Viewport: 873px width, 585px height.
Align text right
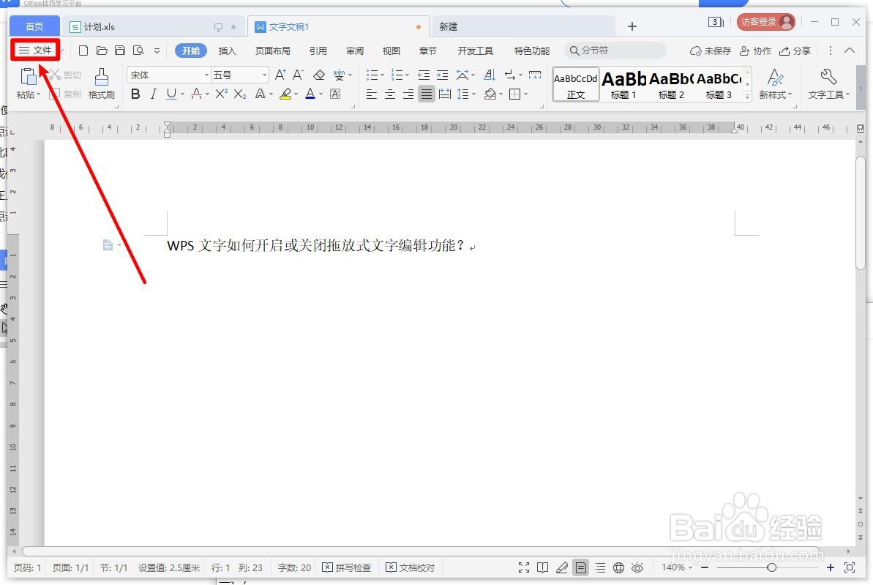pos(408,94)
